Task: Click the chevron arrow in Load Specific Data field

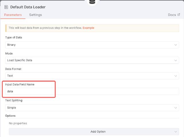Action: tap(176, 60)
